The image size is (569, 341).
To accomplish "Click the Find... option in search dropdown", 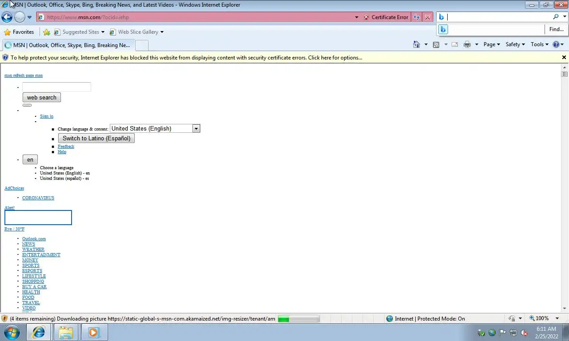I will tap(556, 29).
